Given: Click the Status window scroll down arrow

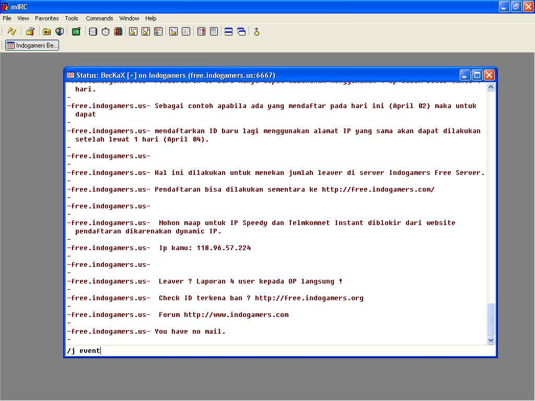Looking at the screenshot, I should 491,340.
